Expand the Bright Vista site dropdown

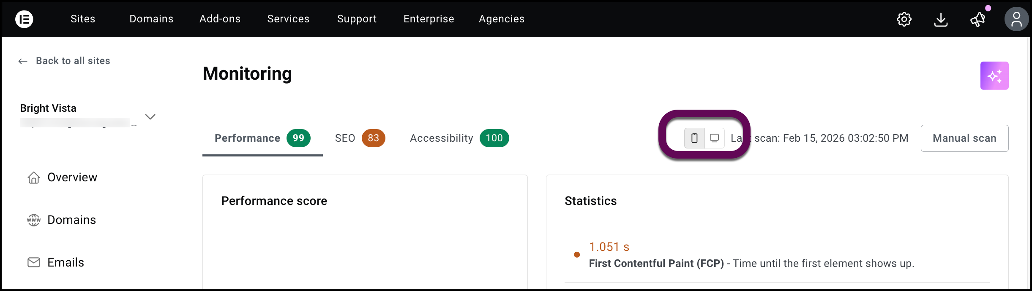[150, 116]
